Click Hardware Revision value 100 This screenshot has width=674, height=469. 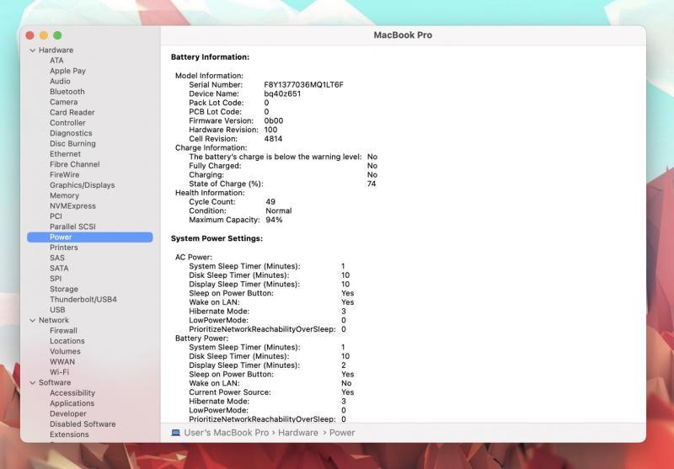coord(270,130)
